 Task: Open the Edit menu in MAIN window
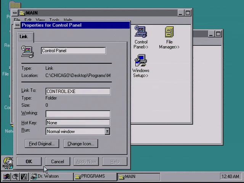point(28,20)
